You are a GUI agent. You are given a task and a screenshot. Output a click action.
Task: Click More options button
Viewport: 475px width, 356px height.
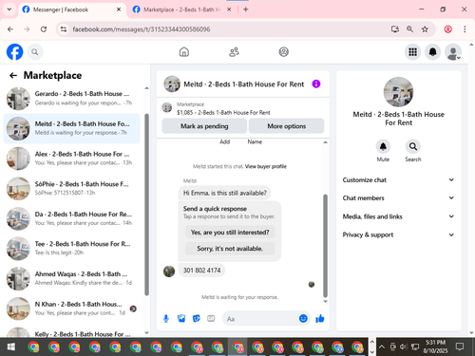286,126
